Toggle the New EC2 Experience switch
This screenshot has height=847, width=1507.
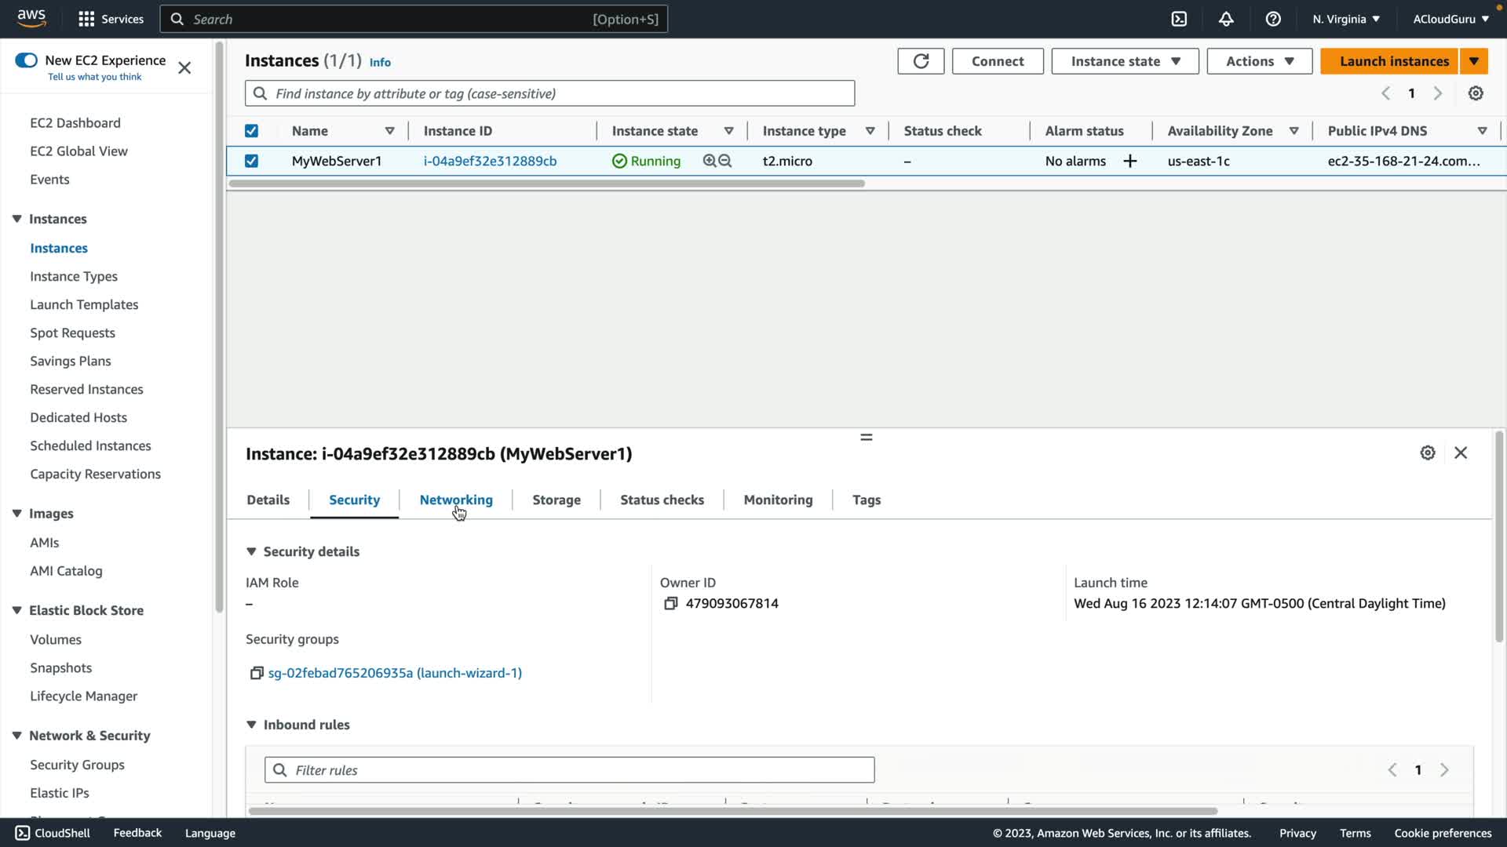(x=26, y=60)
